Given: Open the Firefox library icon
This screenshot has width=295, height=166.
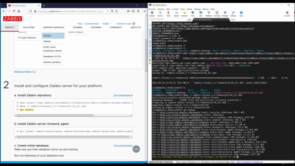Looking at the screenshot, I should (x=128, y=11).
